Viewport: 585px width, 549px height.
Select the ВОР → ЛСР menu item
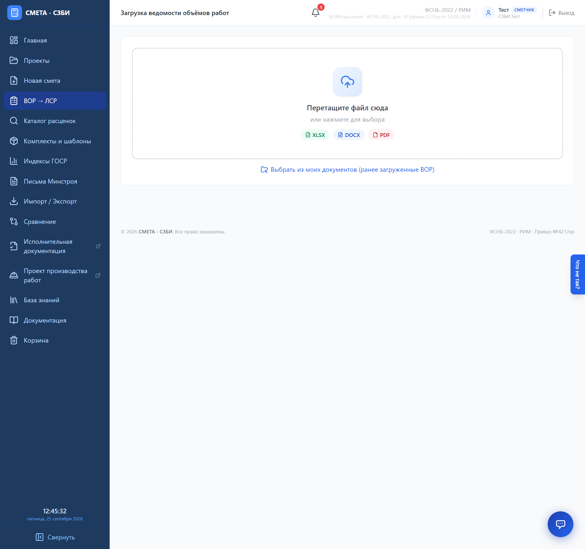click(55, 101)
